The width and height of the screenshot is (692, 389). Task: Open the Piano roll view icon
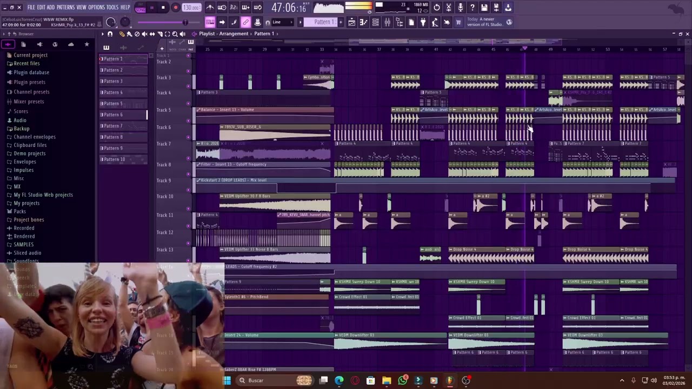[363, 22]
